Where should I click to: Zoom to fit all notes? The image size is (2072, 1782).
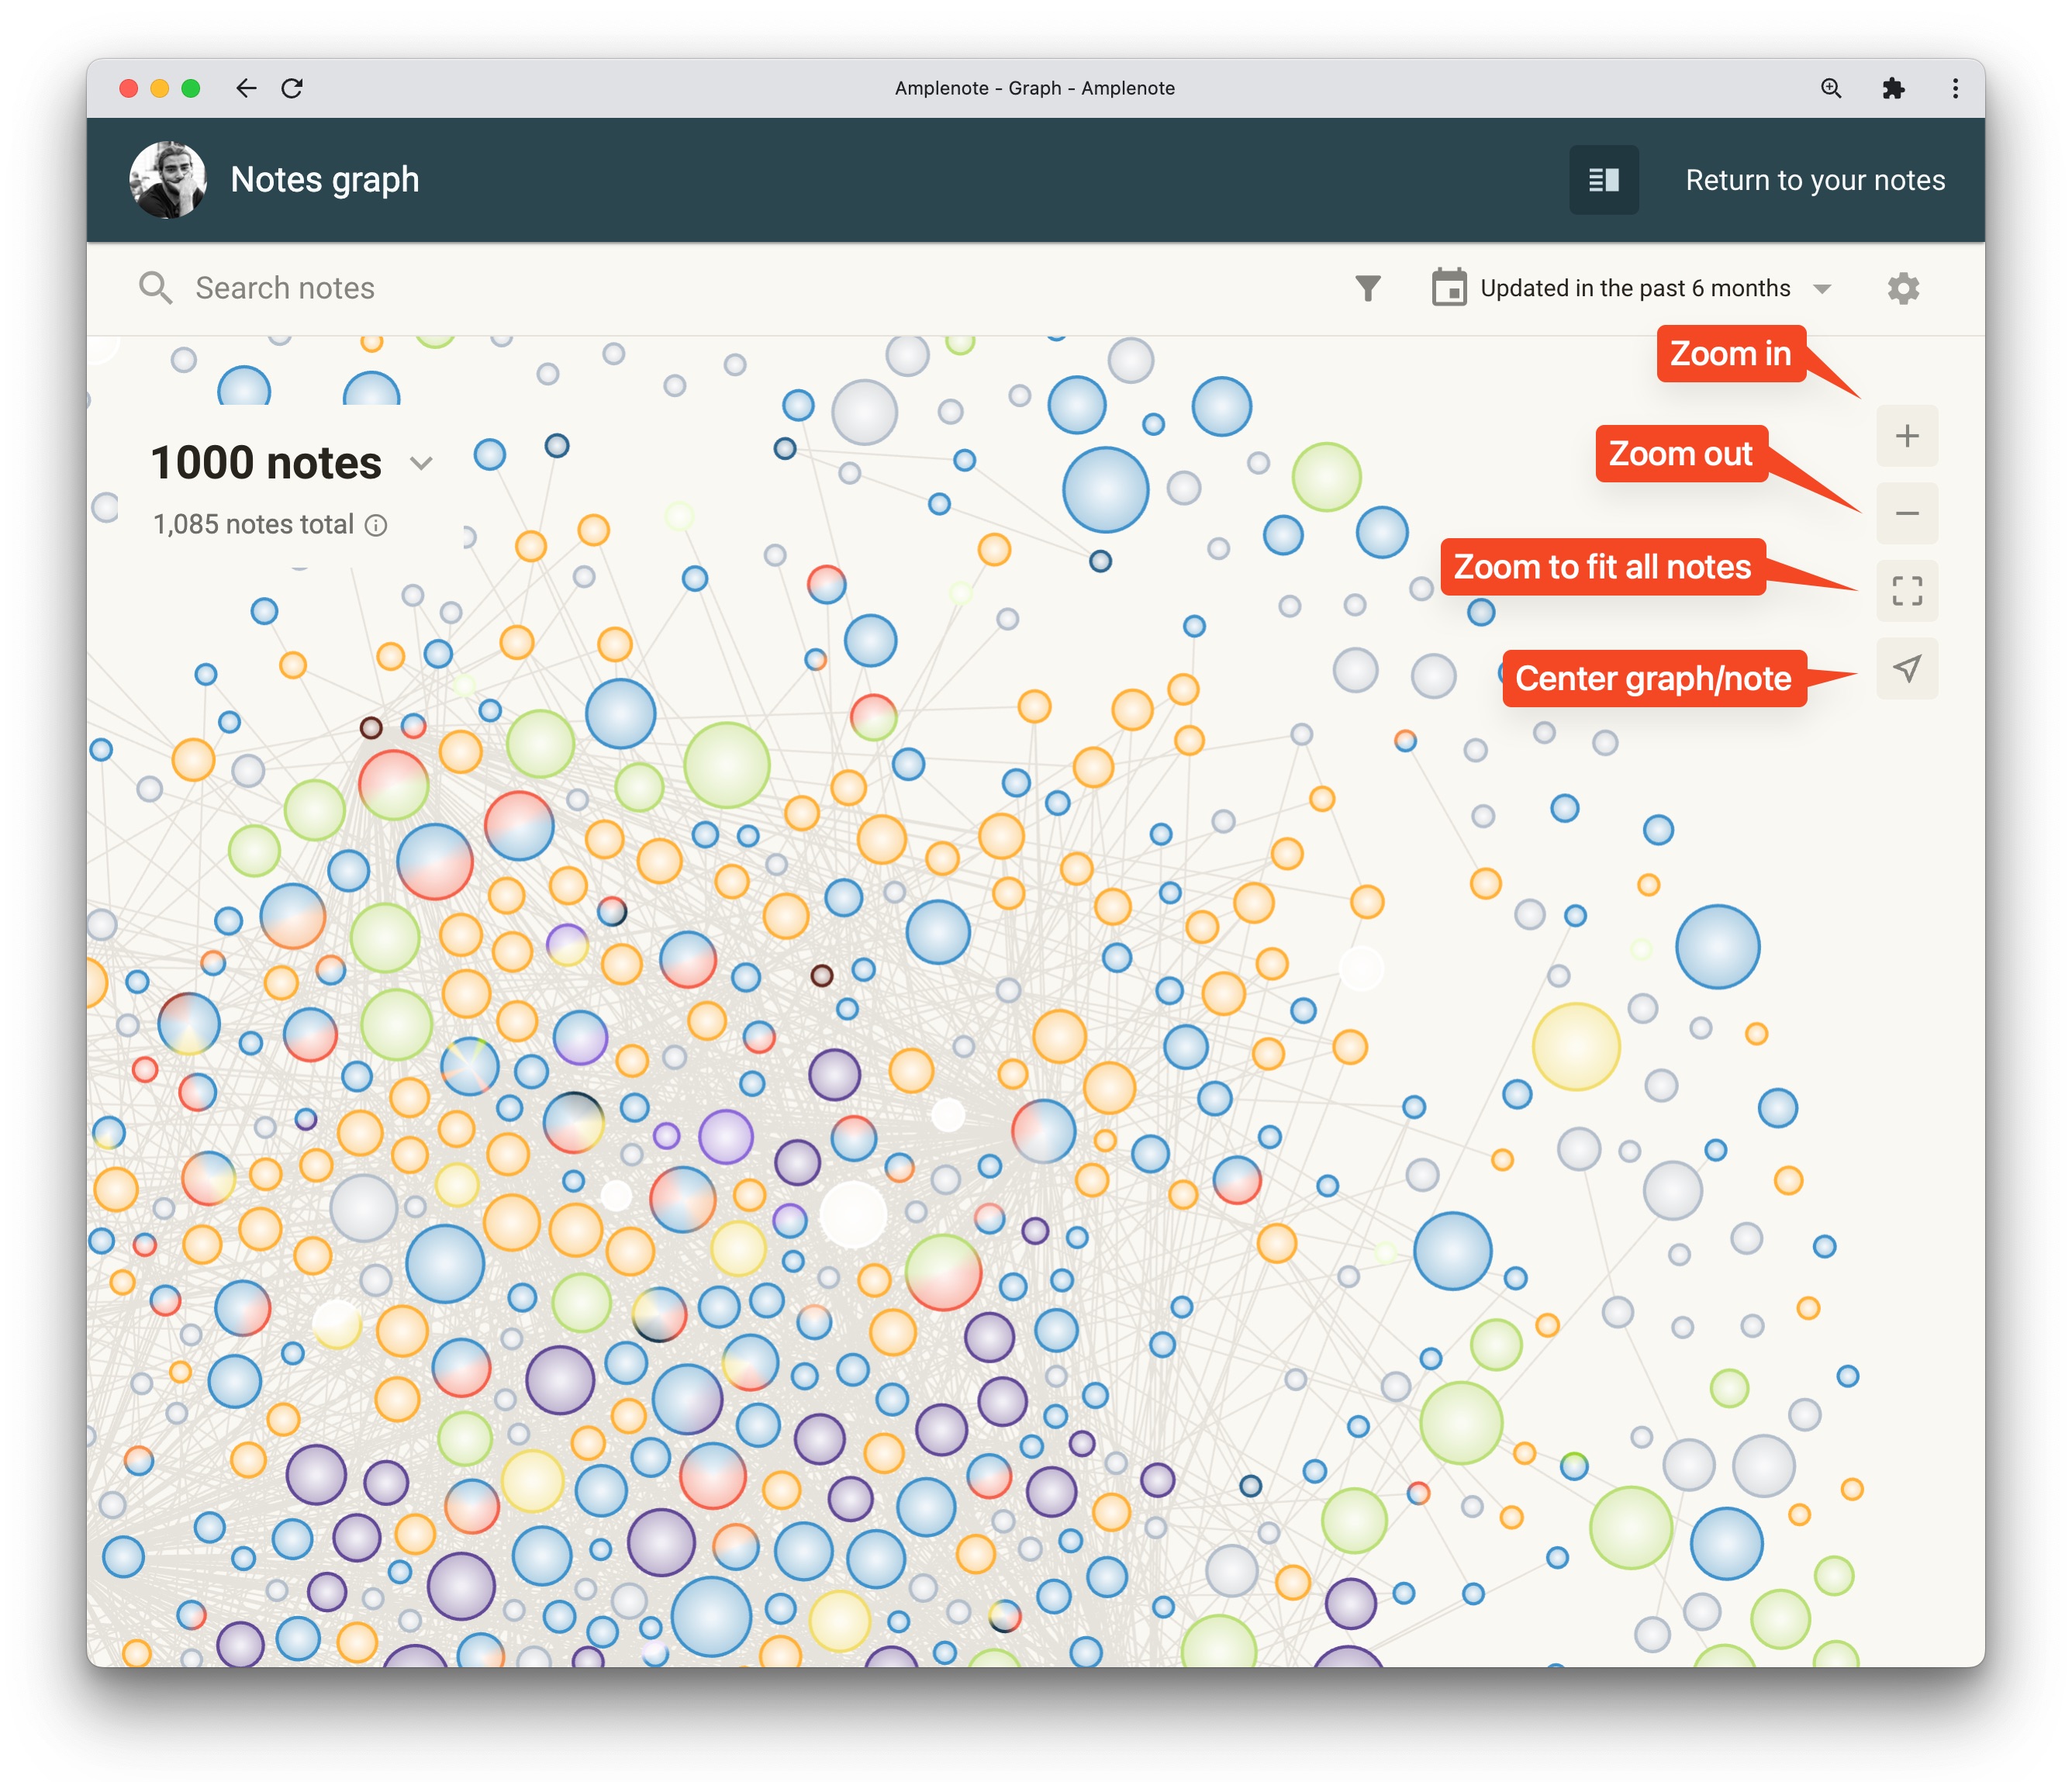click(1907, 591)
